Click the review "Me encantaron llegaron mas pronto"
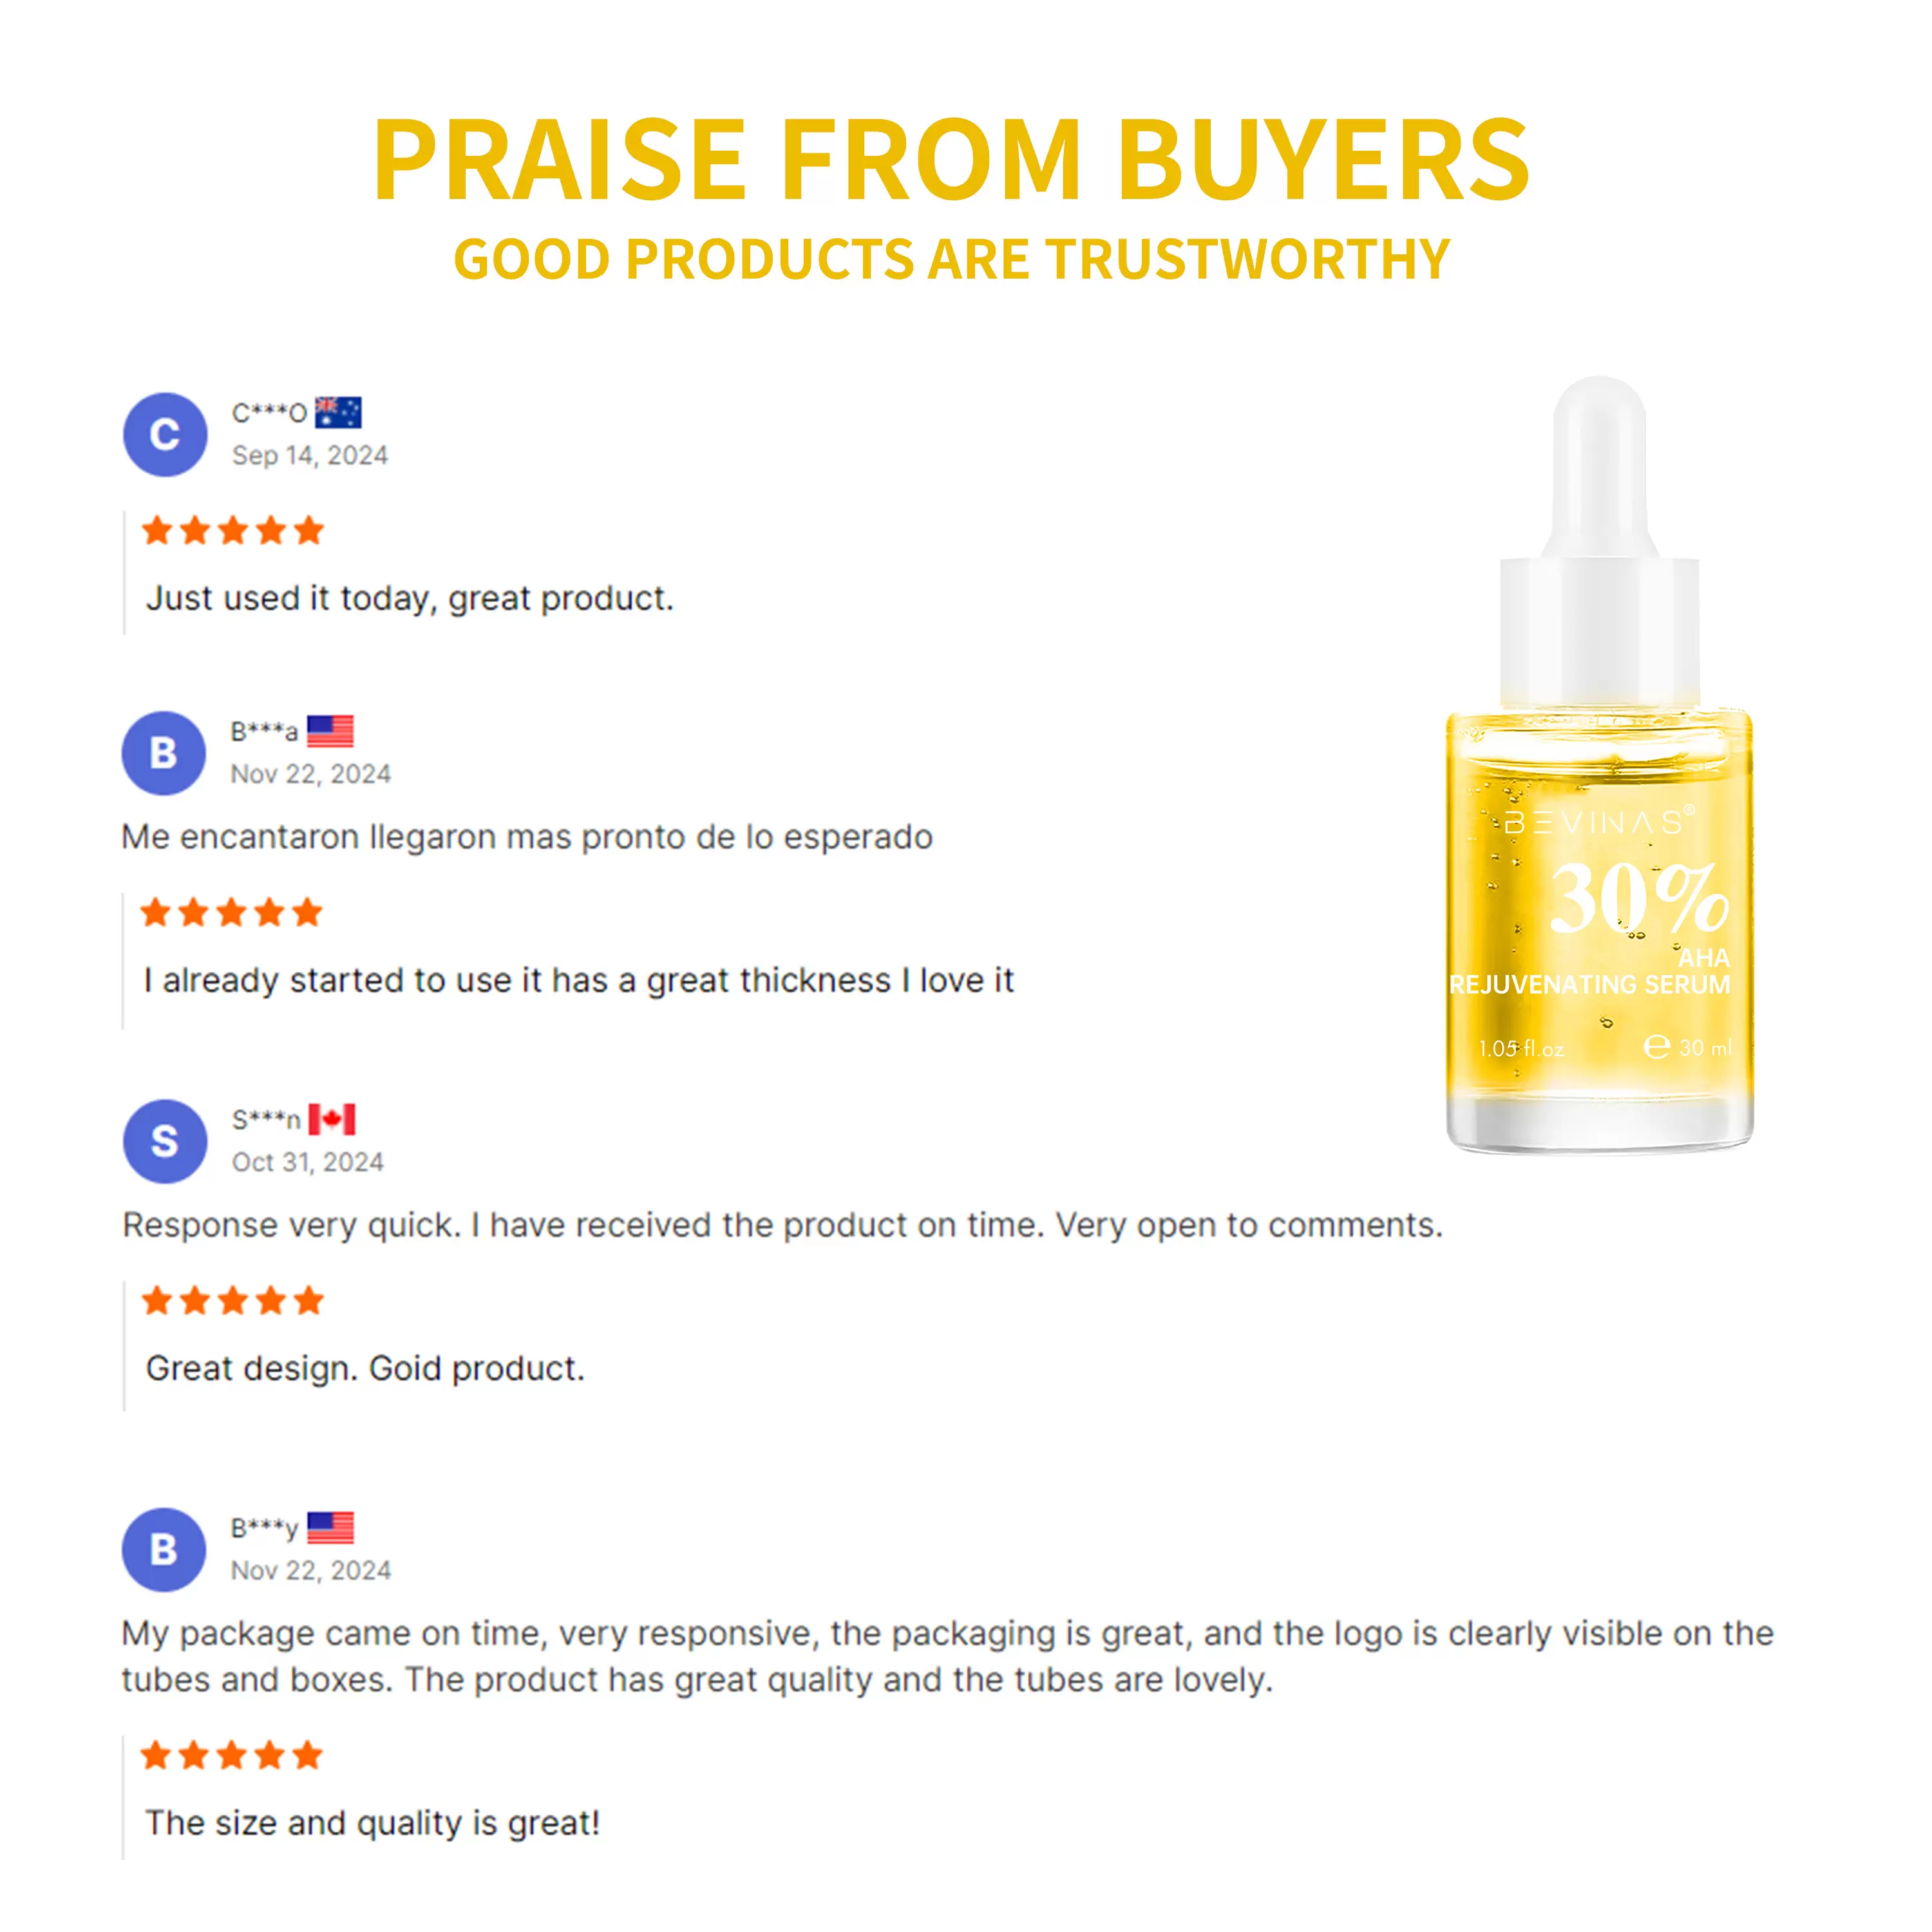 tap(527, 837)
